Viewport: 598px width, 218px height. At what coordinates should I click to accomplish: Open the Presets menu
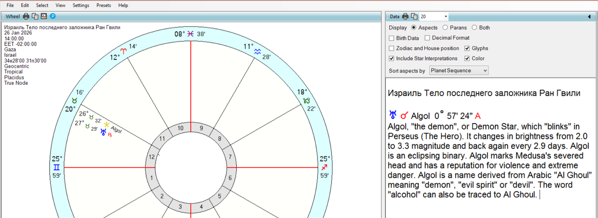click(x=104, y=5)
